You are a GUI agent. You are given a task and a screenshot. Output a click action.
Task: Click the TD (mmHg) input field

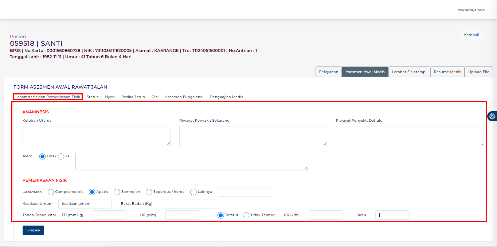point(109,215)
